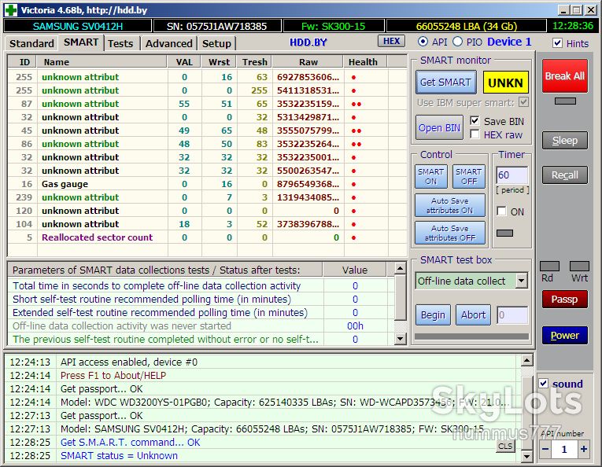The image size is (602, 467).
Task: Click the CLS clear log button
Action: tap(505, 446)
